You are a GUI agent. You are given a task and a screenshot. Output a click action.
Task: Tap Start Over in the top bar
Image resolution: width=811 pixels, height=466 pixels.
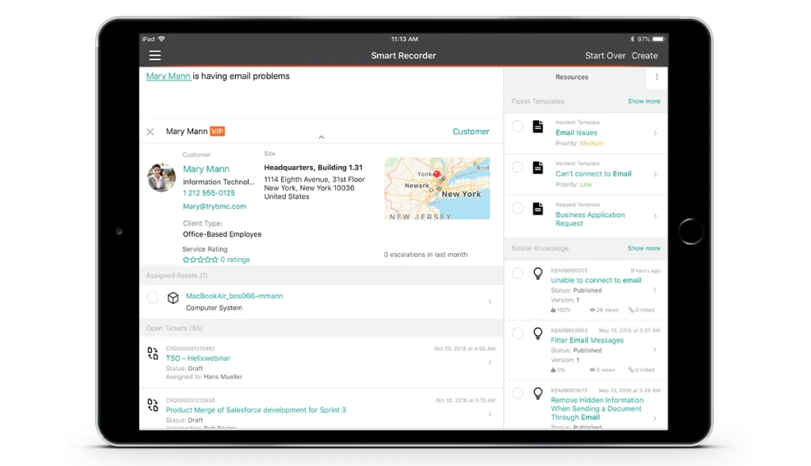click(605, 56)
